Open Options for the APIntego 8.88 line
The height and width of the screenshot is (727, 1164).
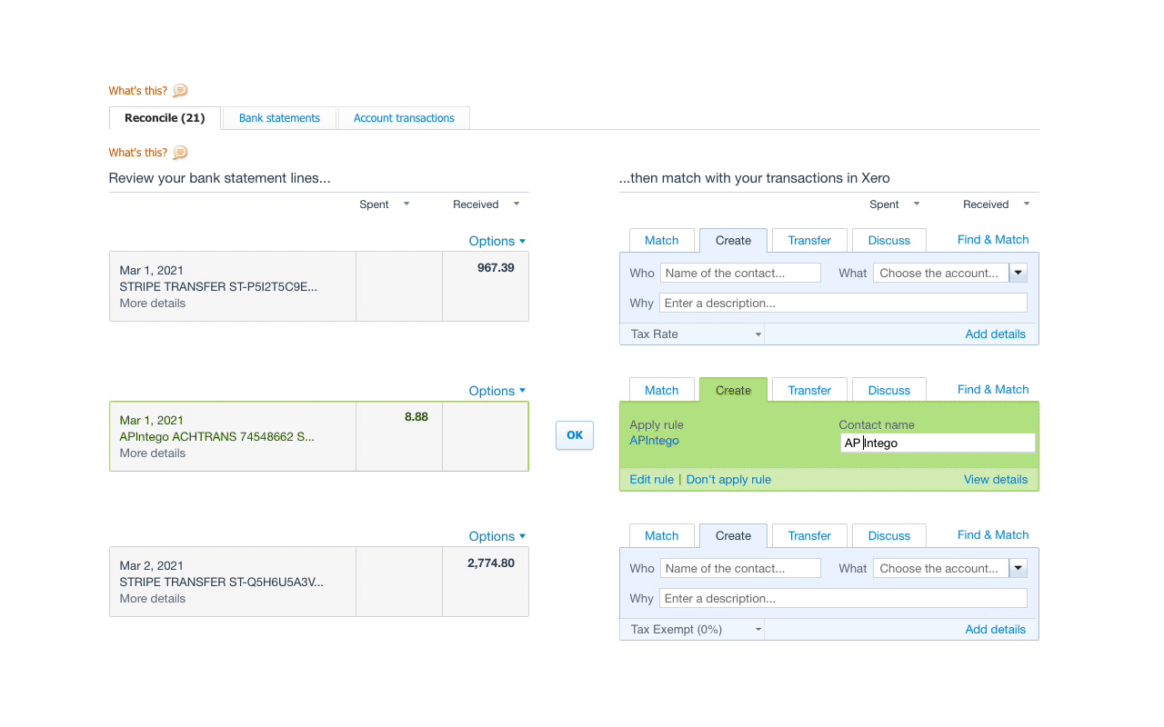click(x=497, y=391)
